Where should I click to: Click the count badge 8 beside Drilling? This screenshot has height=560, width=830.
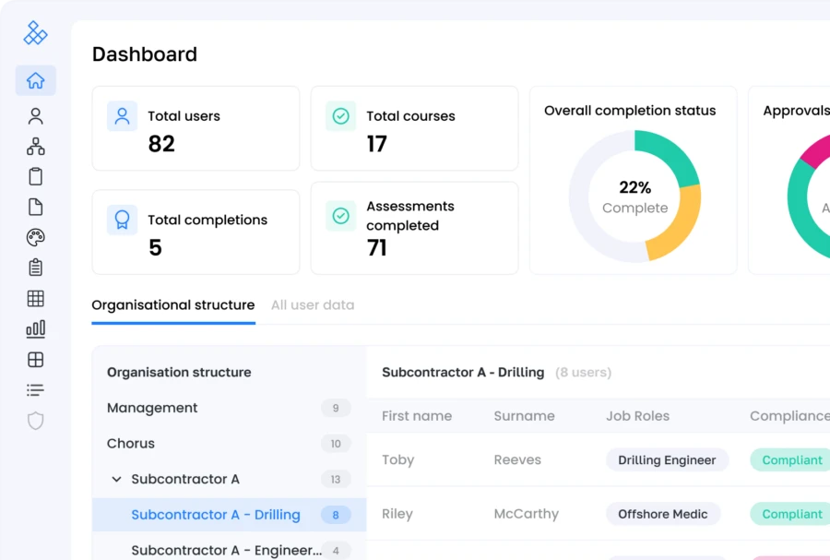[x=336, y=515]
